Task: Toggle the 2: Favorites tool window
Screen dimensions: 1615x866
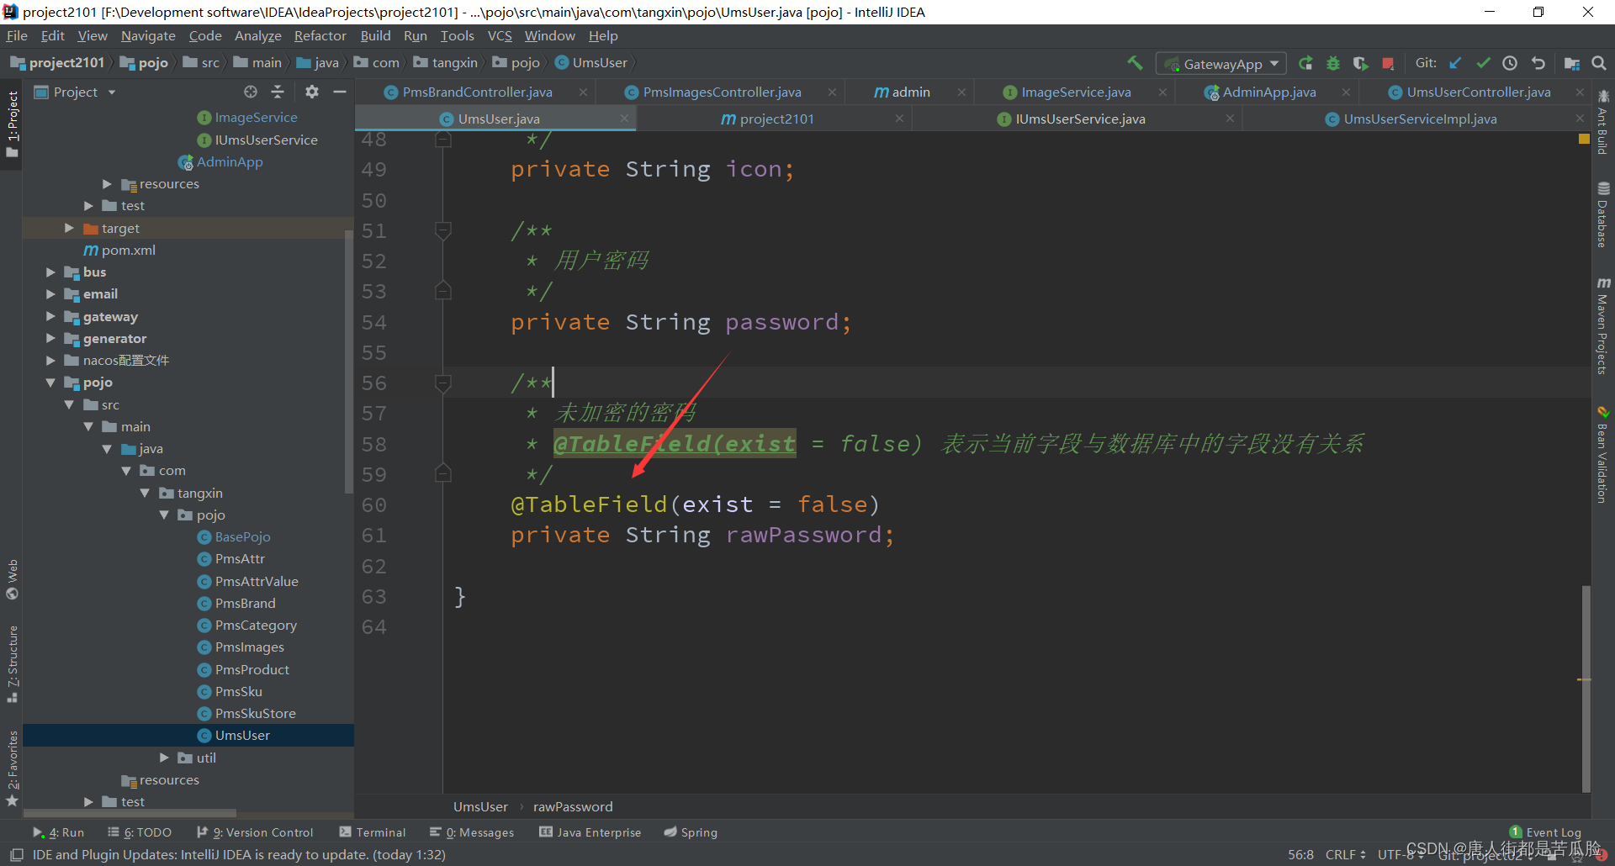Action: (x=12, y=768)
